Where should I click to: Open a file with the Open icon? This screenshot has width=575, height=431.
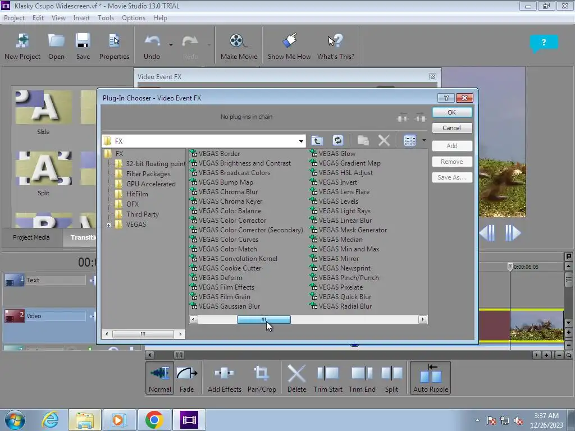[56, 47]
